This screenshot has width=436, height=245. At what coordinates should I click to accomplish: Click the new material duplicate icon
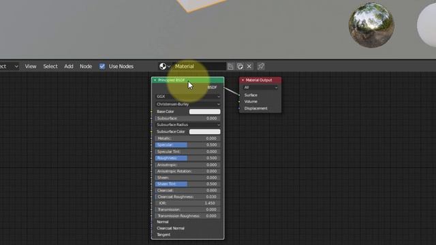click(x=240, y=67)
